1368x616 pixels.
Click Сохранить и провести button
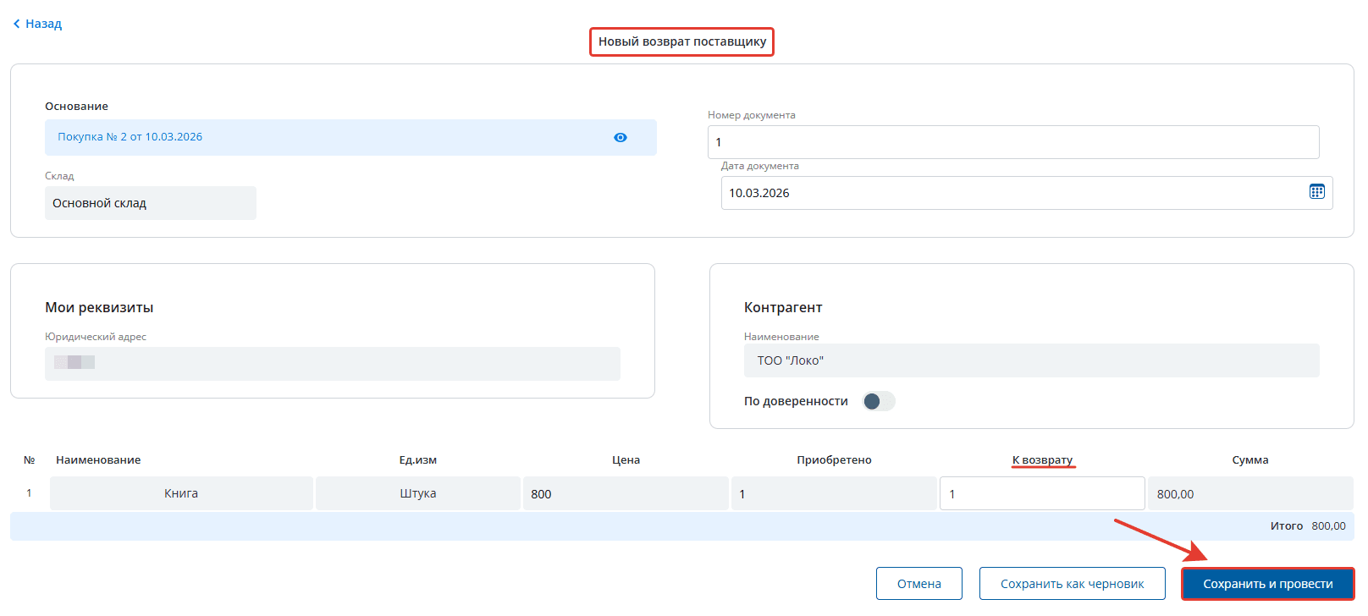pos(1267,584)
